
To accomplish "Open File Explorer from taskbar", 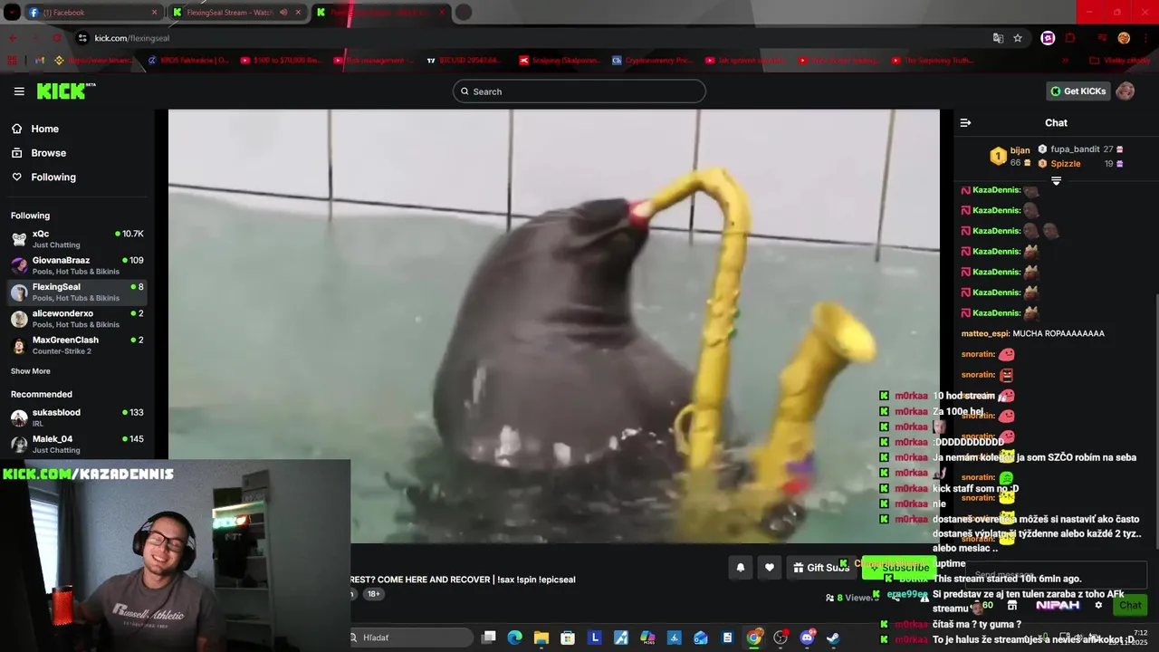I will pos(541,638).
